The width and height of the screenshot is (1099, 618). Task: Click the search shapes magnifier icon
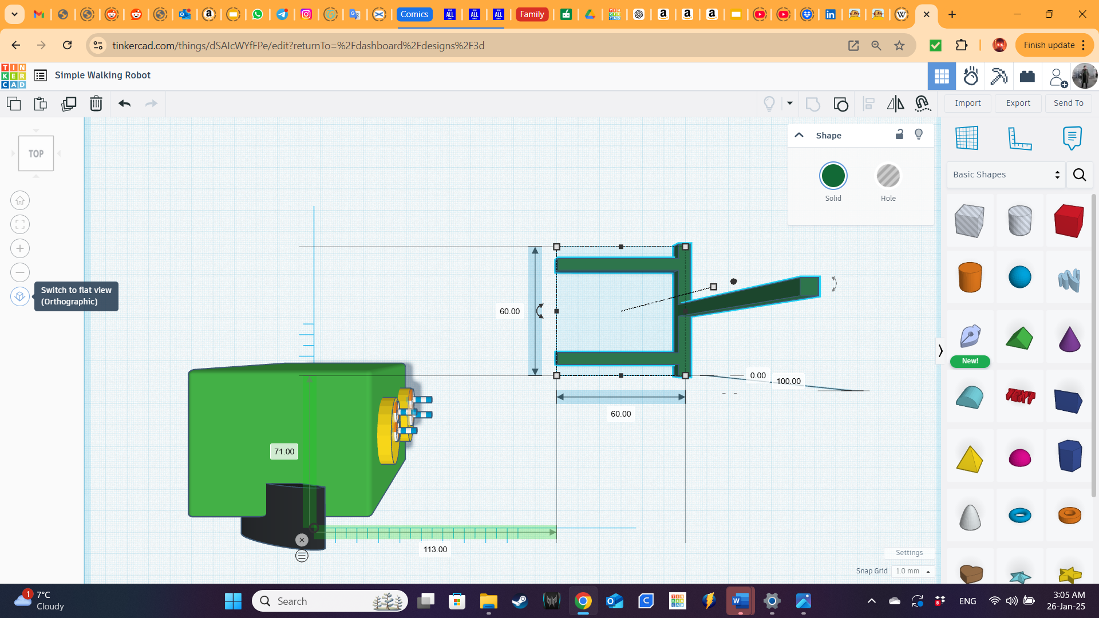click(1080, 175)
